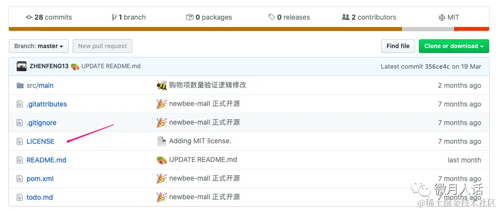Image resolution: width=499 pixels, height=211 pixels.
Task: Click the contributors people icon
Action: click(x=346, y=17)
